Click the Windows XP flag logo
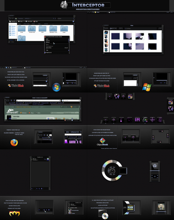This screenshot has width=174, height=220. (x=147, y=87)
